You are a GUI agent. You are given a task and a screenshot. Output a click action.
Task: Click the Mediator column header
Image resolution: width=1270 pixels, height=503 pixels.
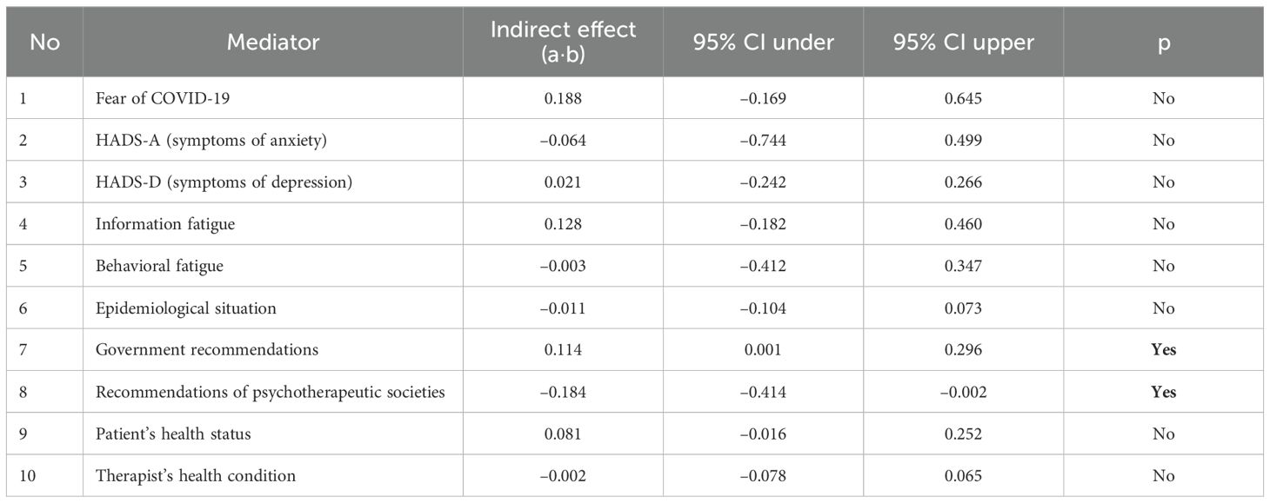[273, 42]
